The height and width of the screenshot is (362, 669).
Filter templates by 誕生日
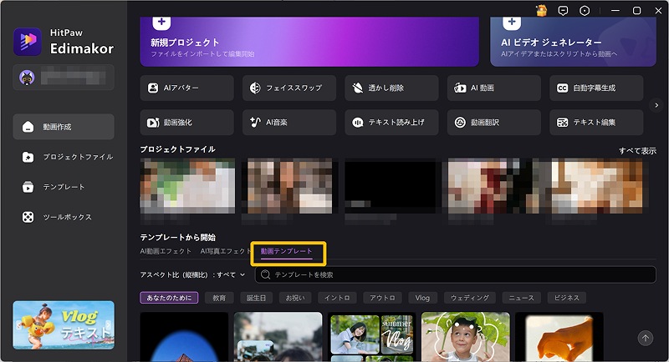click(x=256, y=298)
